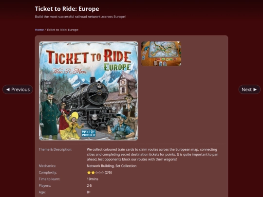Click the second gold complexity star

(93, 172)
